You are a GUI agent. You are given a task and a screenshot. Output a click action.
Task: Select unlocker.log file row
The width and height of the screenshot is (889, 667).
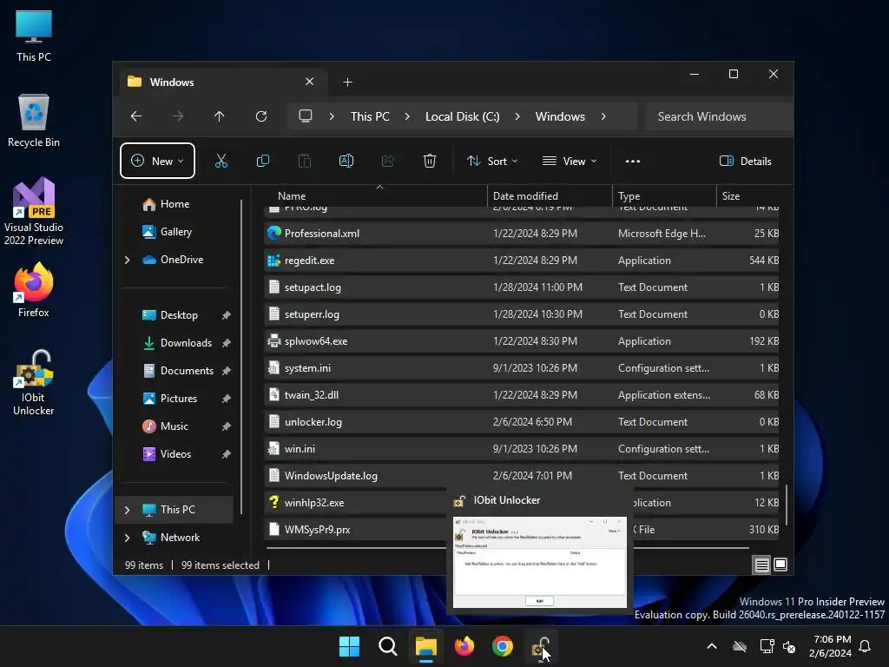pos(522,422)
